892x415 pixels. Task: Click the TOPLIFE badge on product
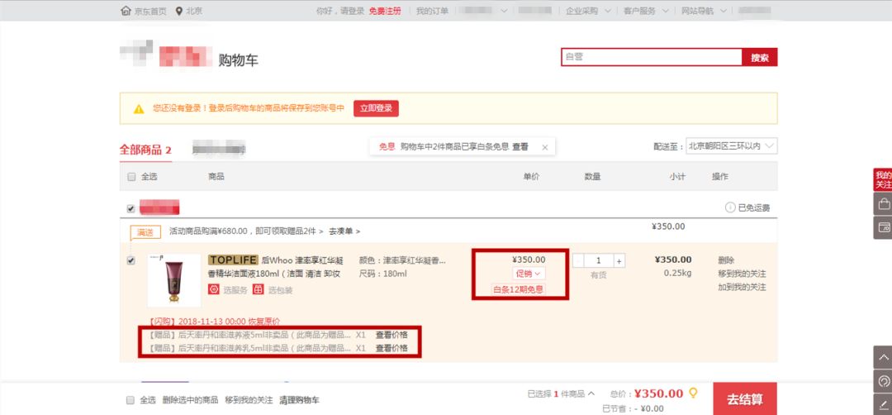(233, 260)
